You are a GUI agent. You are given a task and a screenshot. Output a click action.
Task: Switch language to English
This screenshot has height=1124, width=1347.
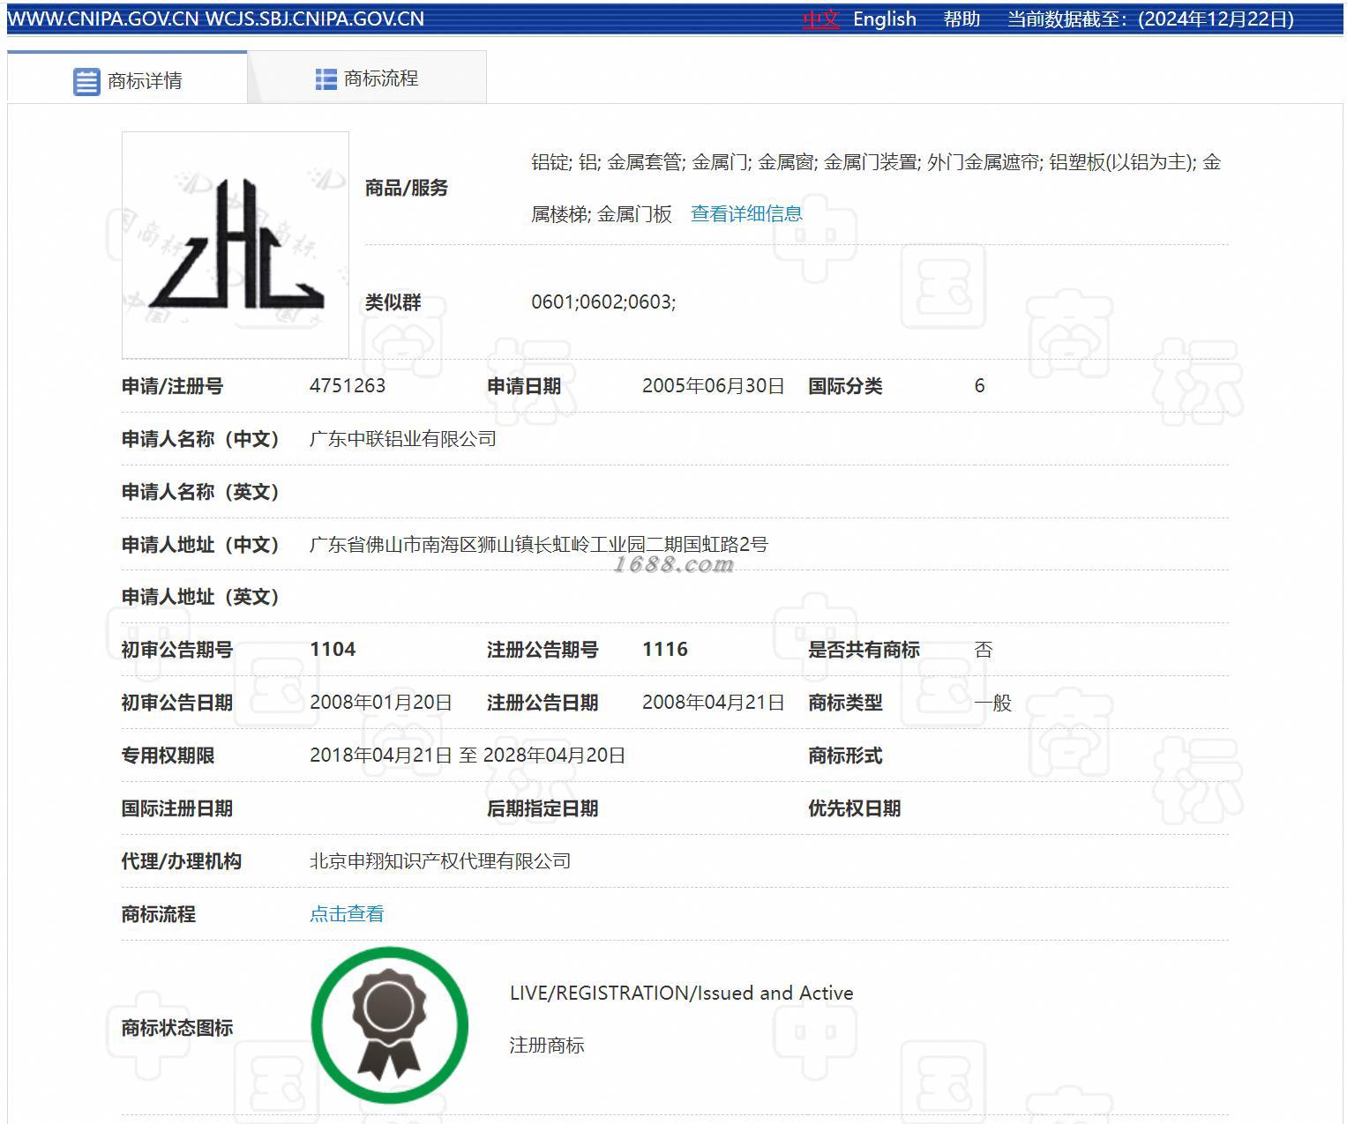[x=885, y=19]
